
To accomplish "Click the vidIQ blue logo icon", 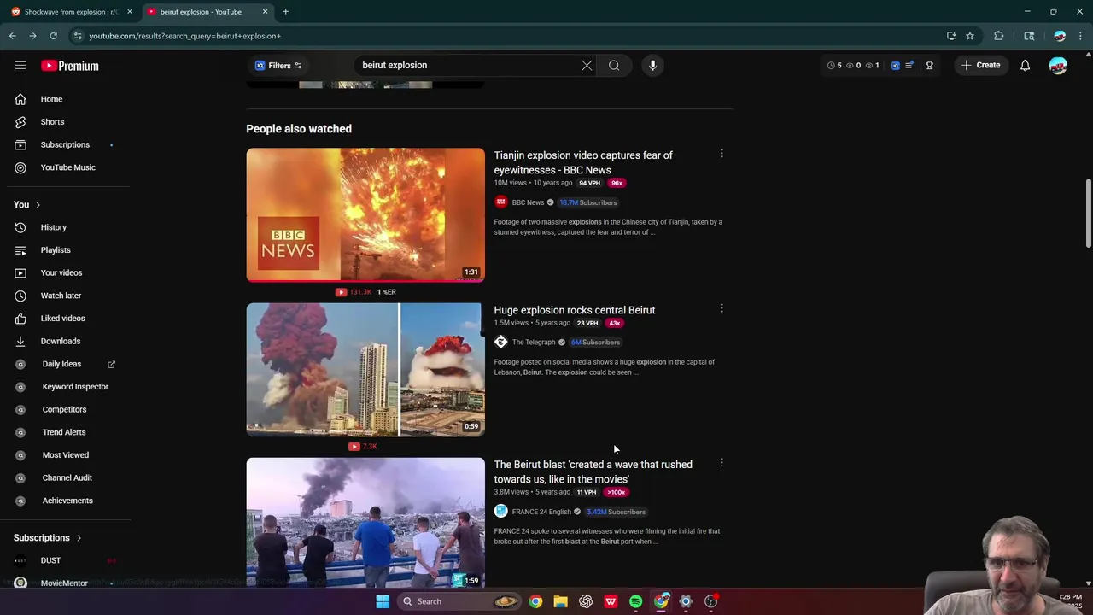I will tap(895, 66).
